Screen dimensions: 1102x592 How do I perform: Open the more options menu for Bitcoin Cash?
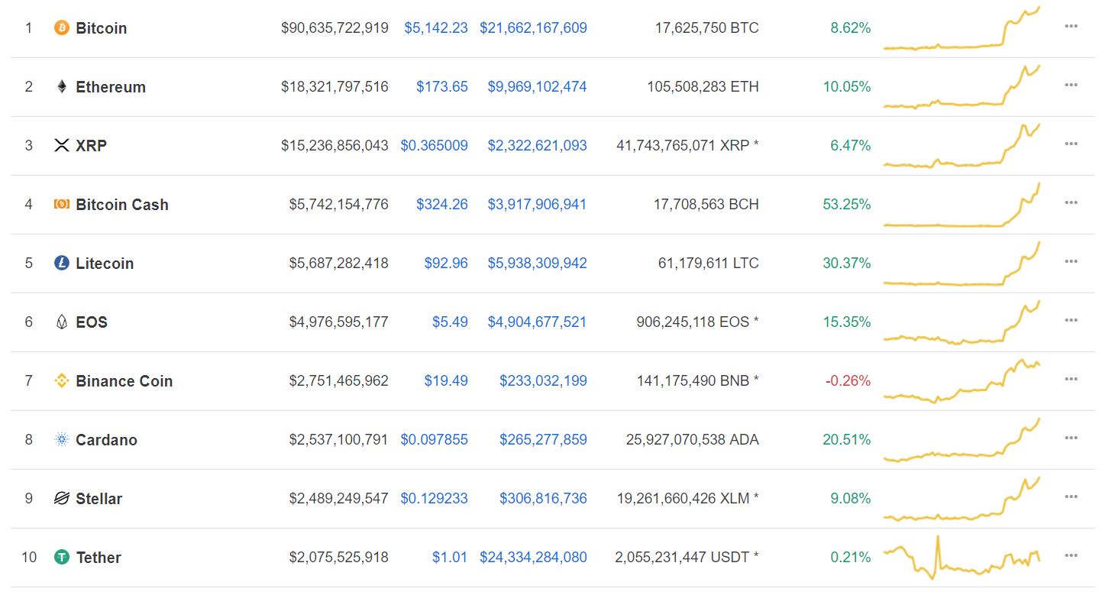click(x=1071, y=202)
